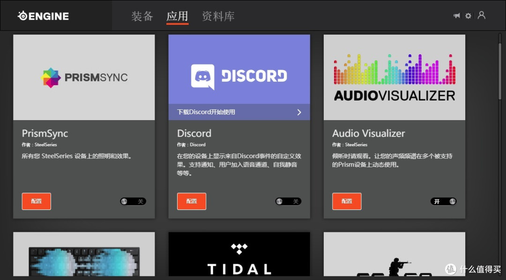The height and width of the screenshot is (280, 506).
Task: Turn off the Audio Visualizer toggle
Action: tap(443, 201)
